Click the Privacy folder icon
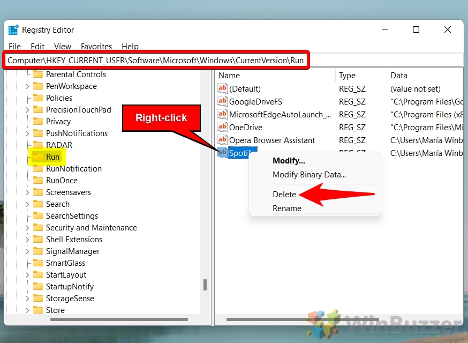Screen dimensions: 468x343 [x=38, y=121]
